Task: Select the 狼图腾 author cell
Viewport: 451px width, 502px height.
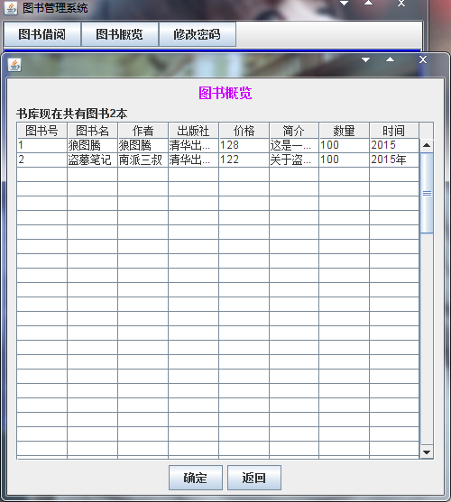Action: pos(143,145)
